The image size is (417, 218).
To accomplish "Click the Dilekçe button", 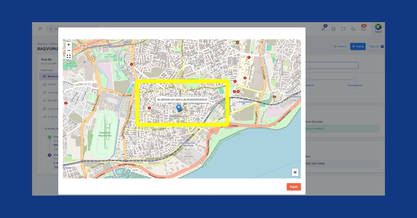I will point(340,46).
